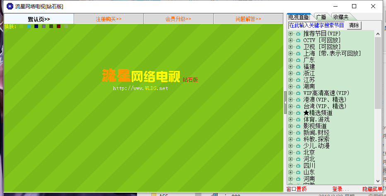This screenshot has height=196, width=386.
Task: Choose the gray skin swatch
Action: click(x=43, y=26)
